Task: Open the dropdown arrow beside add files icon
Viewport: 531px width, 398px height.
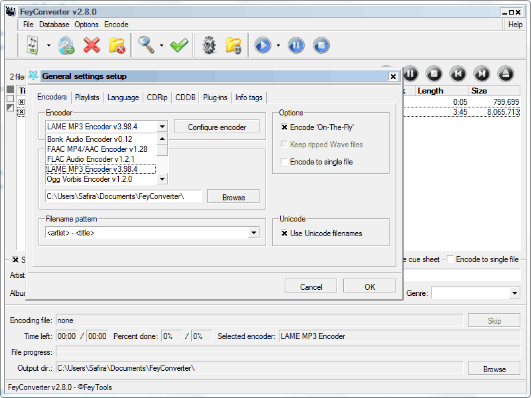Action: coord(48,45)
